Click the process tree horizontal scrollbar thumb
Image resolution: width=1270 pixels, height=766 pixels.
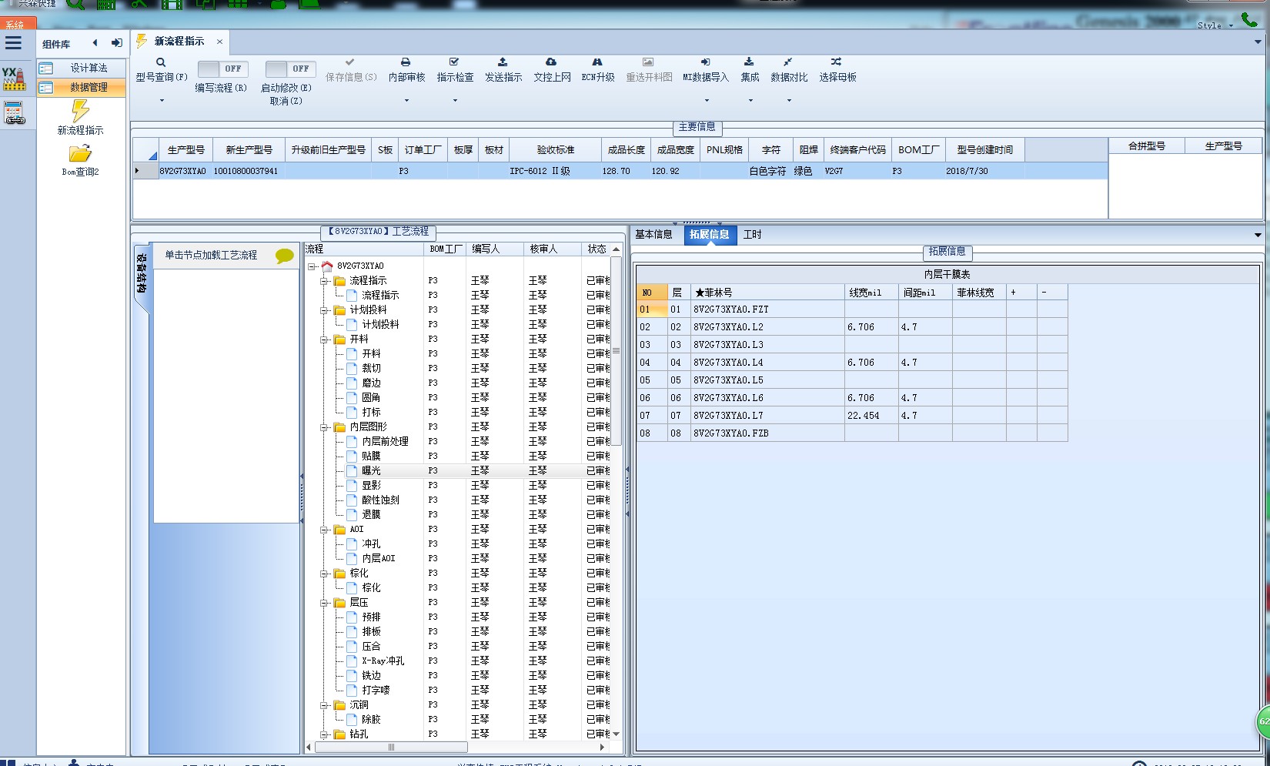click(x=391, y=748)
